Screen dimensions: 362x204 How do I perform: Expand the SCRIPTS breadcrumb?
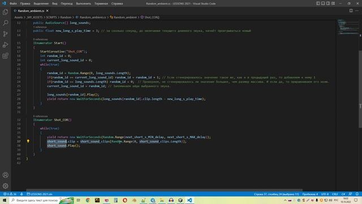[51, 17]
